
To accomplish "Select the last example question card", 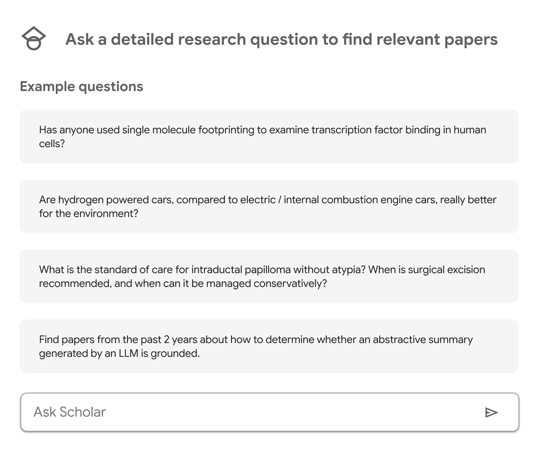I will click(x=269, y=346).
